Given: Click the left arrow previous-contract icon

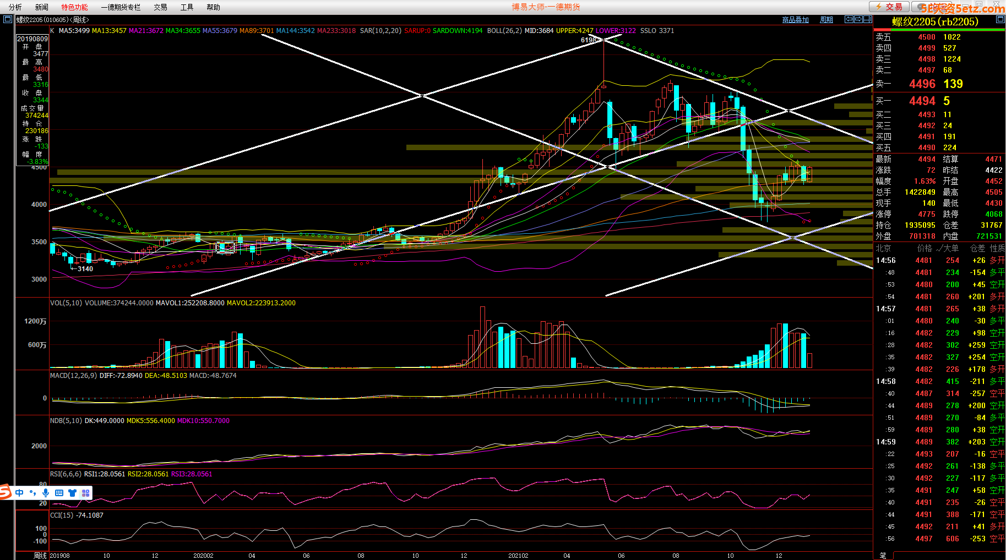Looking at the screenshot, I should coord(849,19).
